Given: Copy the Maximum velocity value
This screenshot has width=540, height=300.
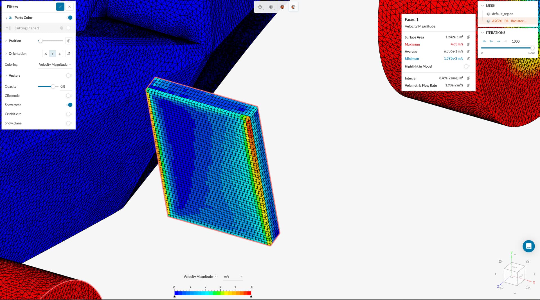Looking at the screenshot, I should 468,44.
